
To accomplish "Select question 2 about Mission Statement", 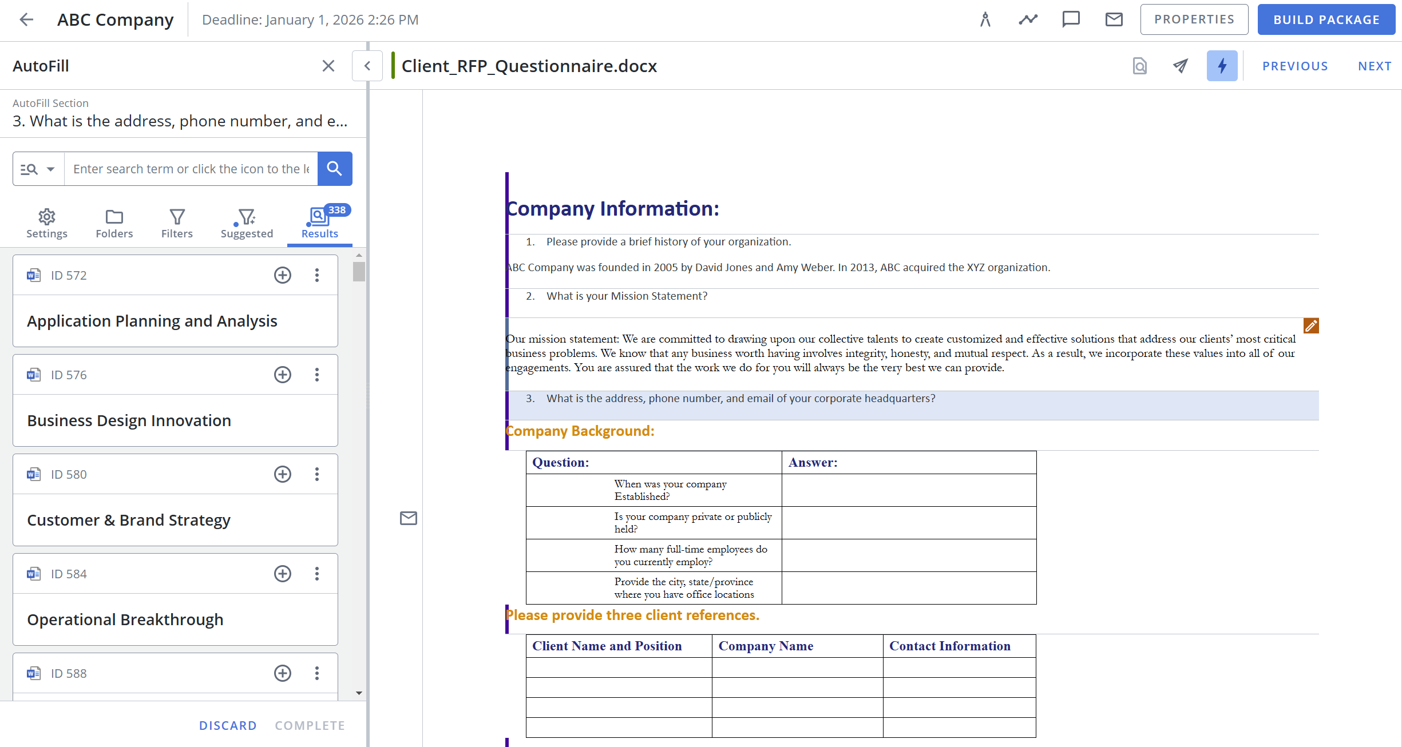I will 627,296.
